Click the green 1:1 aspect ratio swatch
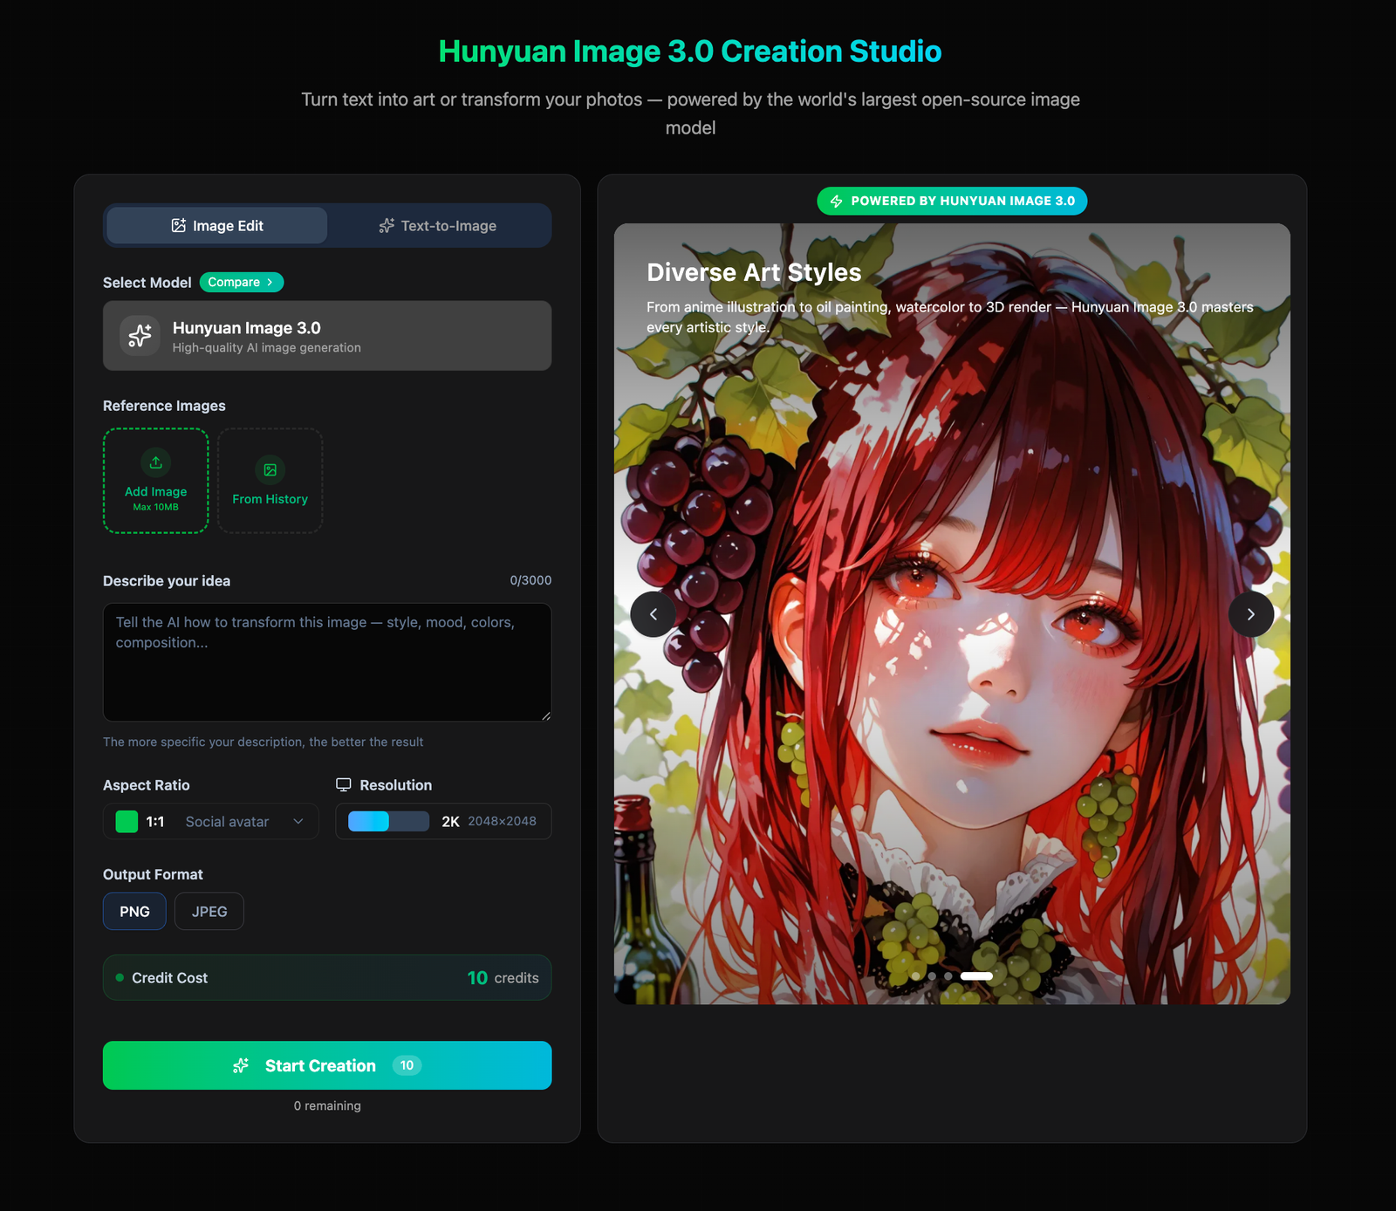 [x=127, y=821]
